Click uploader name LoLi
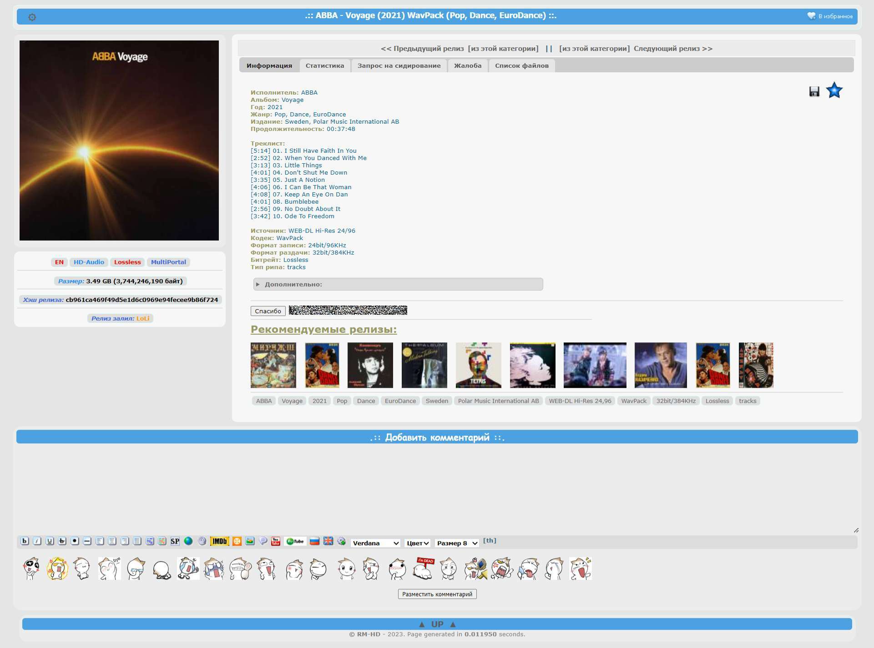 [x=143, y=318]
